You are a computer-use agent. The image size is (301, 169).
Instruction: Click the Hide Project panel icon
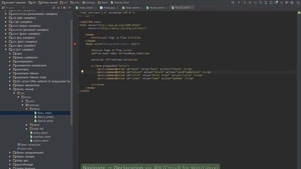pos(70,8)
